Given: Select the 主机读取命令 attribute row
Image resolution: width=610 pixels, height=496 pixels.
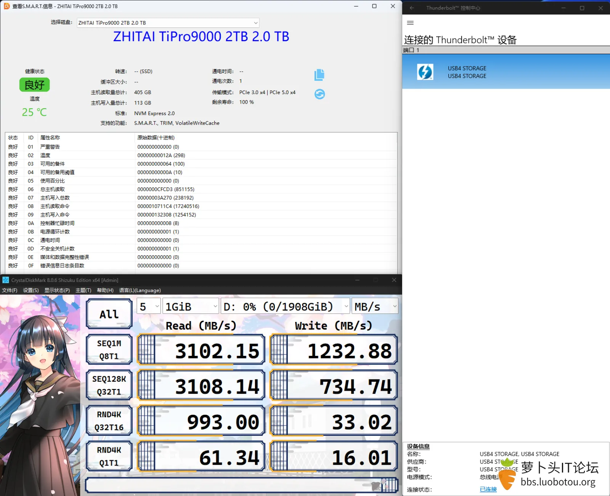Looking at the screenshot, I should click(201, 206).
